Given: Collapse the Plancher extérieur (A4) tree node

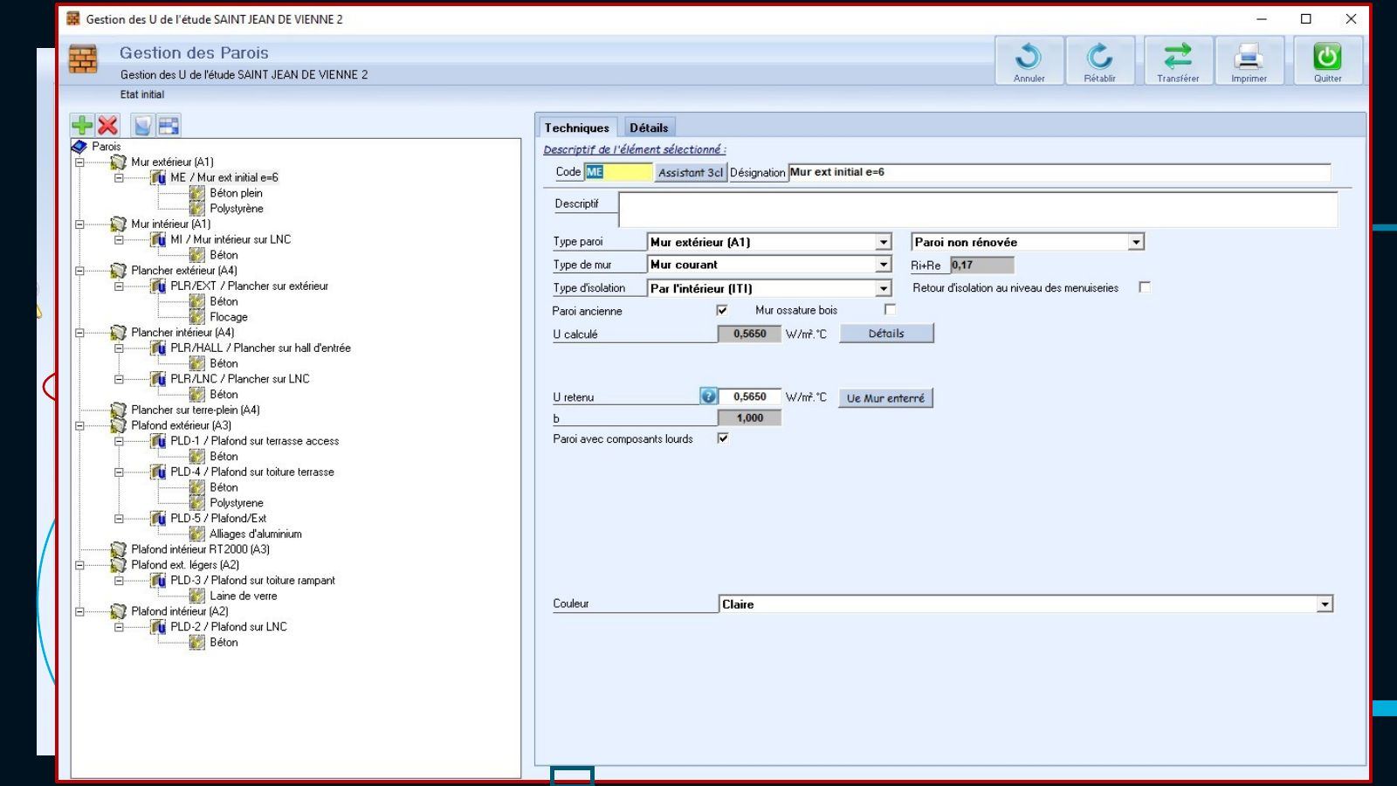Looking at the screenshot, I should click(79, 271).
